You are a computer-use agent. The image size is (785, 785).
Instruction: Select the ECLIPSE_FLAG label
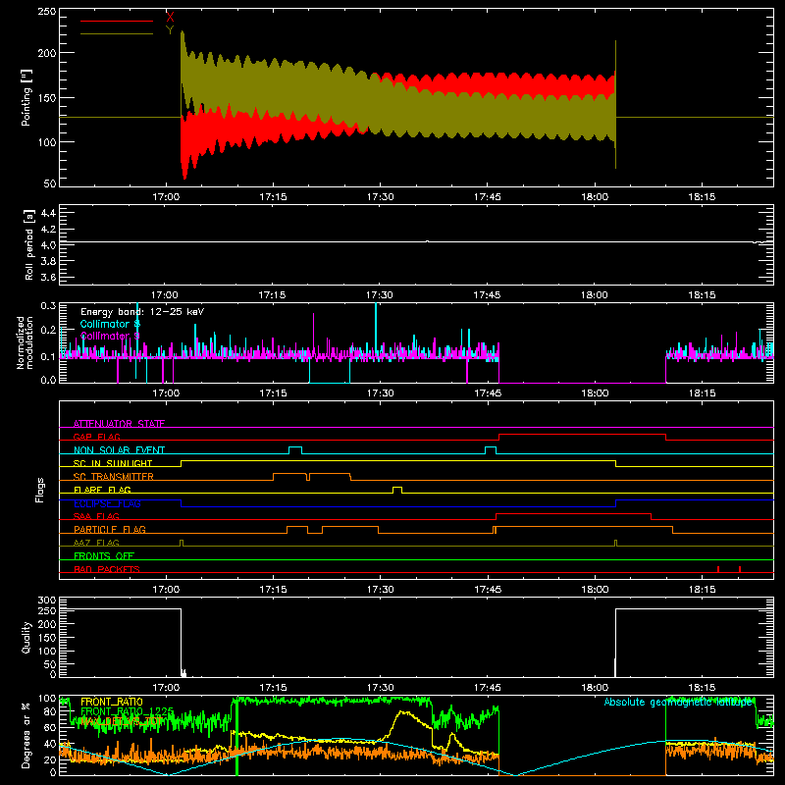click(107, 503)
